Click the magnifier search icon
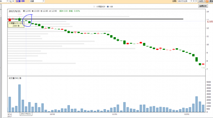The height and width of the screenshot is (118, 213). 10,1
